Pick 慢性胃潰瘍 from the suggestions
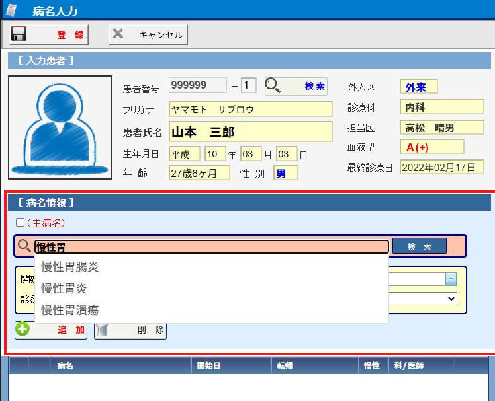Screen dimensions: 495x401 pos(70,310)
